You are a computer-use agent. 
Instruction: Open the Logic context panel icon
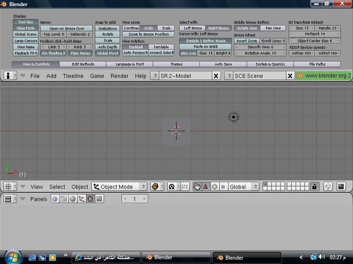coord(55,199)
